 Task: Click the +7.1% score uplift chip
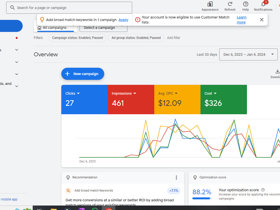pos(174,191)
